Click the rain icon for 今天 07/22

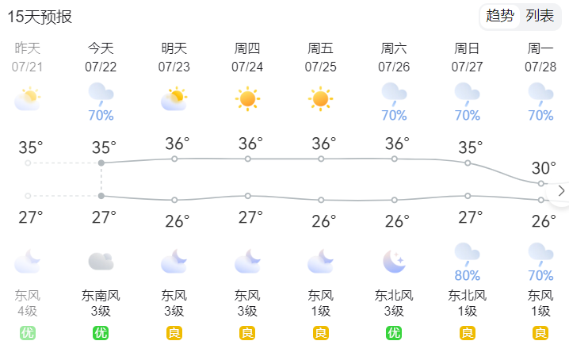(101, 94)
